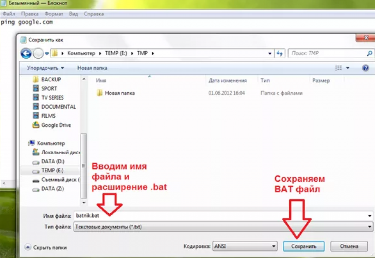Screen dimensions: 375x258
Task: Click ping google.com text in Notepad
Action: [27, 22]
